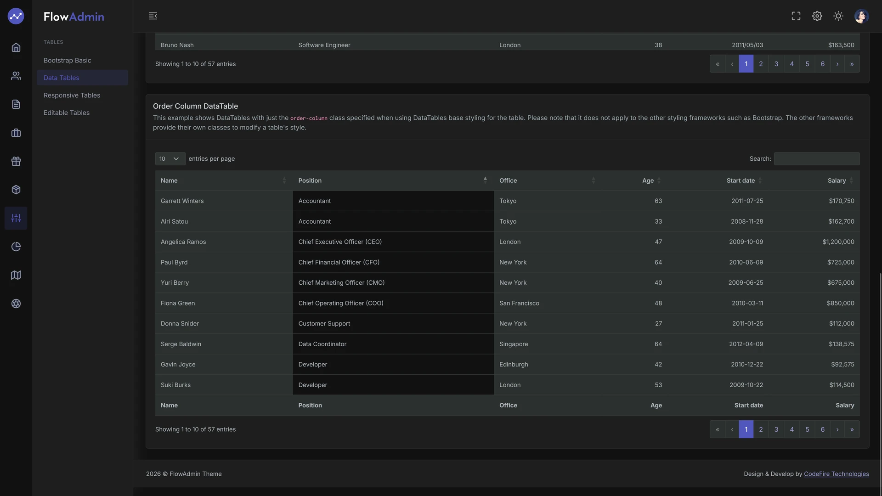882x496 pixels.
Task: Go to page 6 in lower pagination
Action: tap(822, 429)
